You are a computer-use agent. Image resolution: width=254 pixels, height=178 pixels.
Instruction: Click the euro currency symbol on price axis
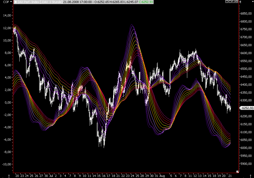pyautogui.click(x=240, y=2)
